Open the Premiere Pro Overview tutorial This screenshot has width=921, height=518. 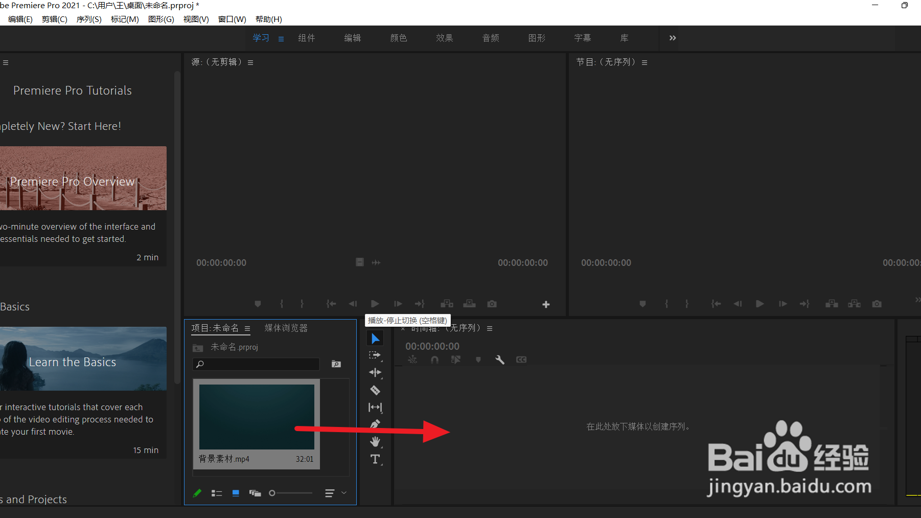[x=83, y=178]
